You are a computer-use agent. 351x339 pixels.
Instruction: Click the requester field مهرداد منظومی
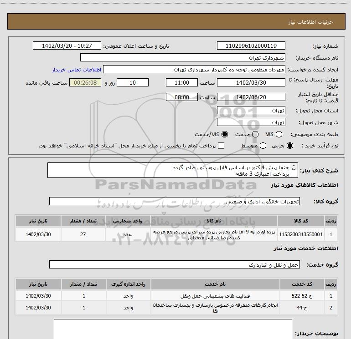point(194,69)
